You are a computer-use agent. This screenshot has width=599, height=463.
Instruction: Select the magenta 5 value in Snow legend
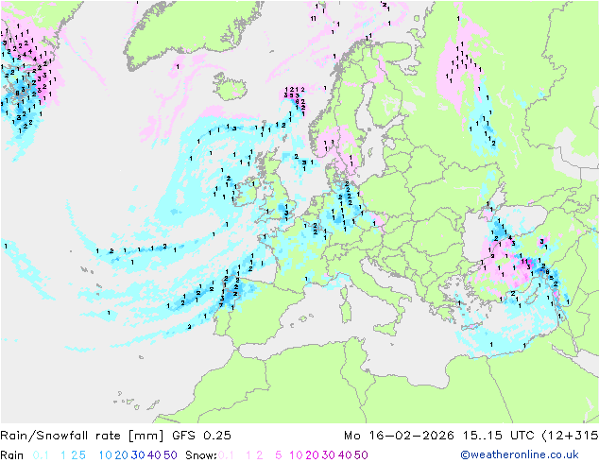[x=279, y=455]
